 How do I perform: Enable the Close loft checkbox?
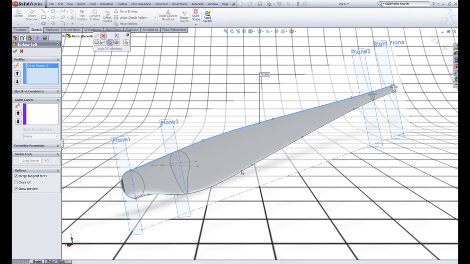coord(16,182)
